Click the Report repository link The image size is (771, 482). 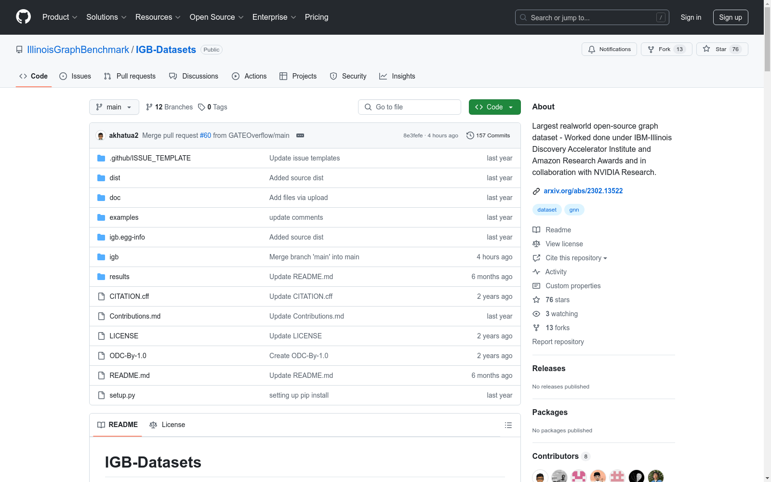558,342
